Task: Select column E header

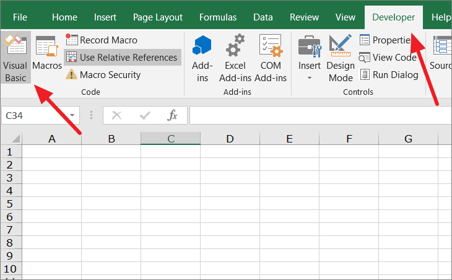Action: click(x=289, y=139)
